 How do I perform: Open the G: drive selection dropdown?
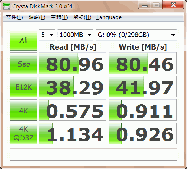[136, 35]
